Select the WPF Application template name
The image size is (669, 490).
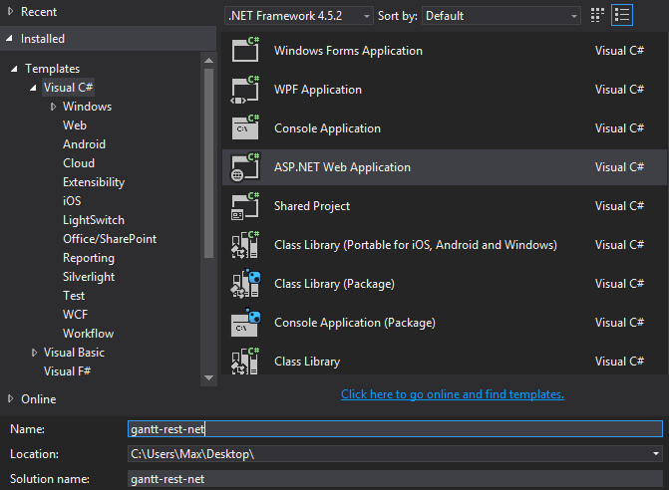[x=318, y=90]
